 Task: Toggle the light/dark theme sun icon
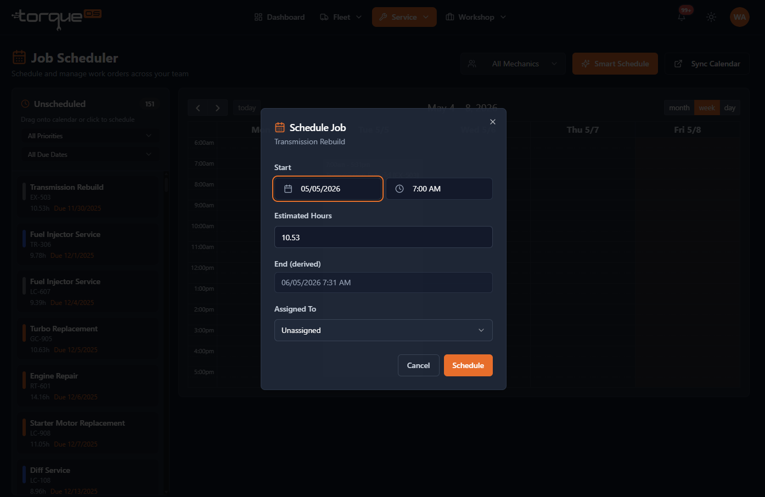point(711,17)
